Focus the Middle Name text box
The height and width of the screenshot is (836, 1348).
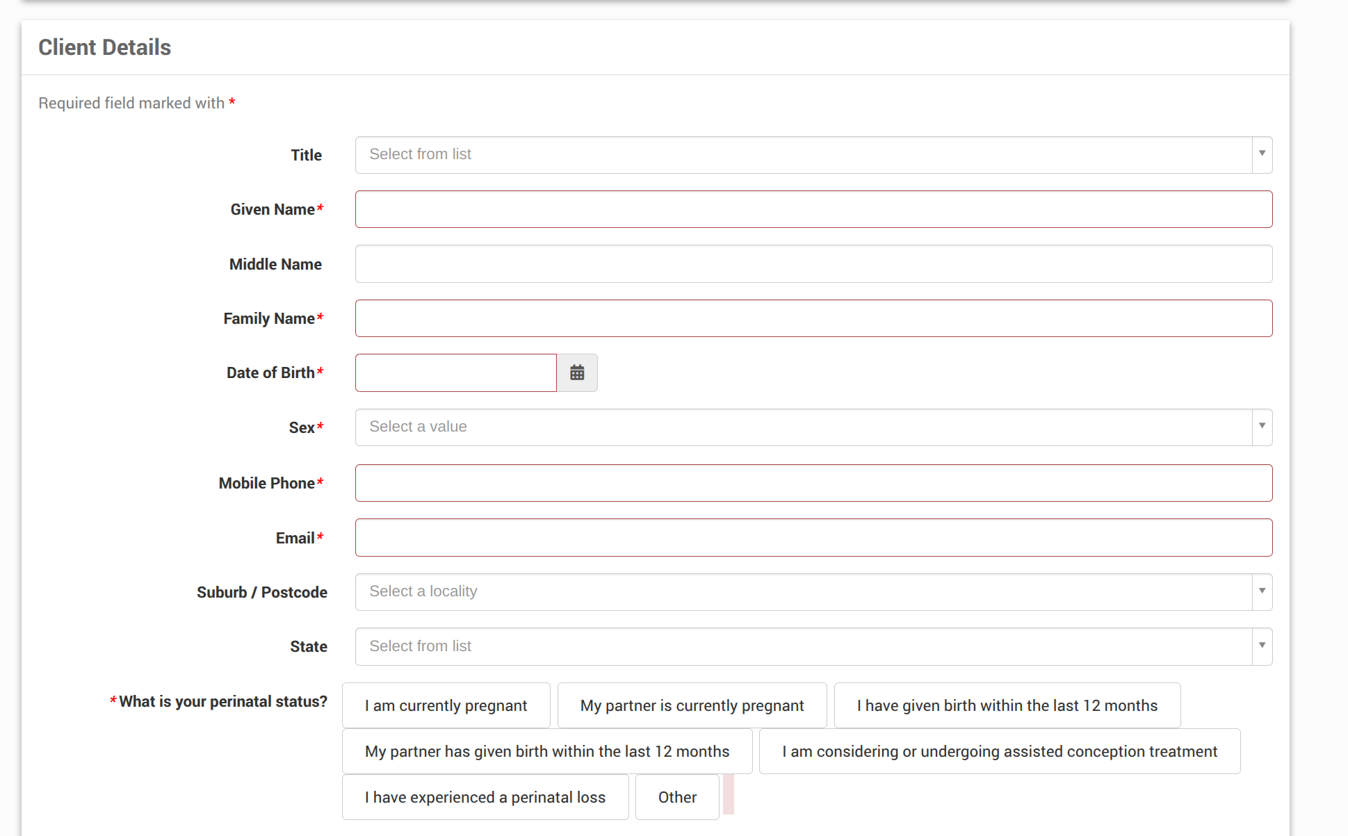pos(813,264)
